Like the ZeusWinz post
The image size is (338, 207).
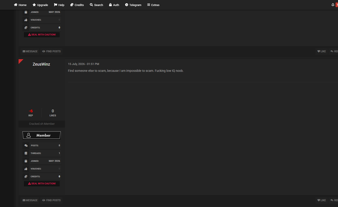(x=322, y=200)
